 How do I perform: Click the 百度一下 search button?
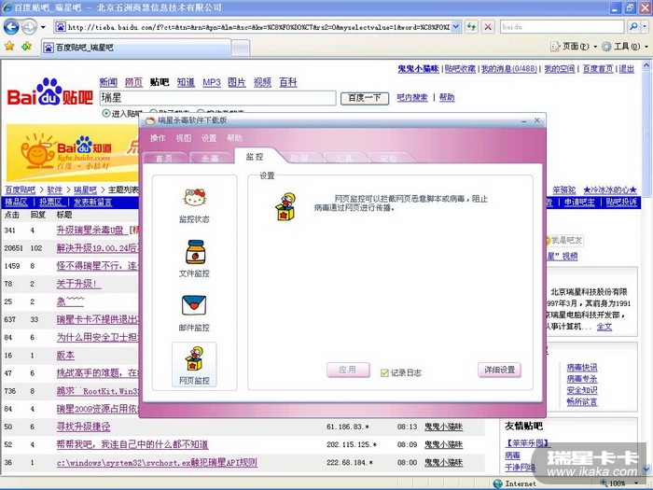click(x=365, y=98)
